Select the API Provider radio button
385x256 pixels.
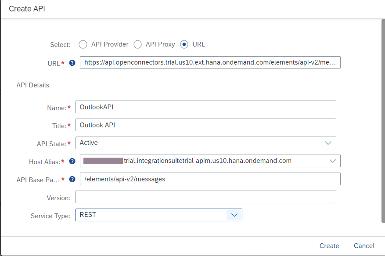click(x=83, y=44)
